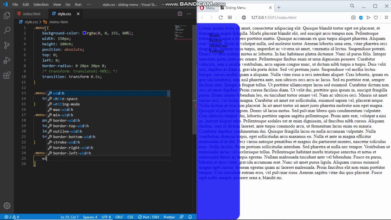
Task: Open the Source Control view
Action: (x=7, y=45)
